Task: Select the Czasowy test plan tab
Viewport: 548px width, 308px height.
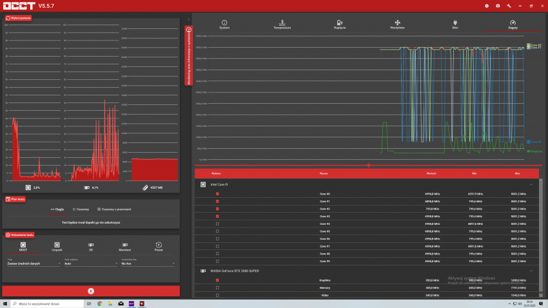Action: 81,209
